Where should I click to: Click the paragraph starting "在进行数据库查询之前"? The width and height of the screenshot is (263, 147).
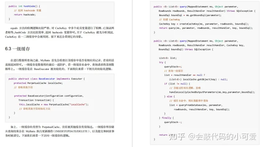pyautogui.click(x=60, y=65)
